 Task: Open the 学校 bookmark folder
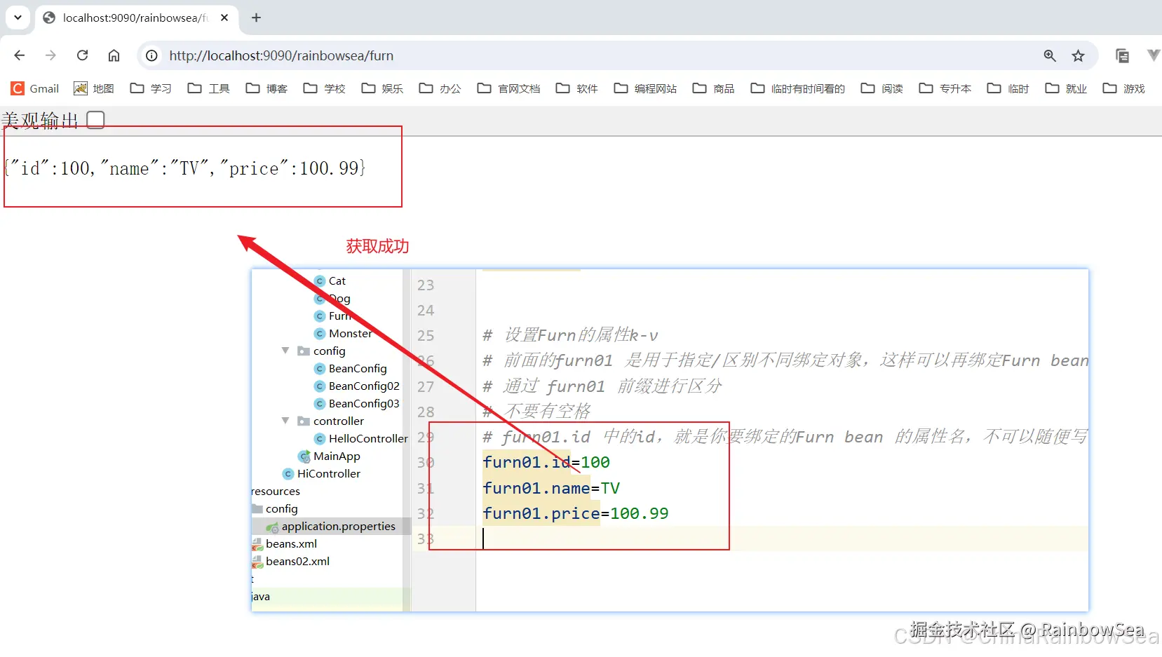[324, 88]
